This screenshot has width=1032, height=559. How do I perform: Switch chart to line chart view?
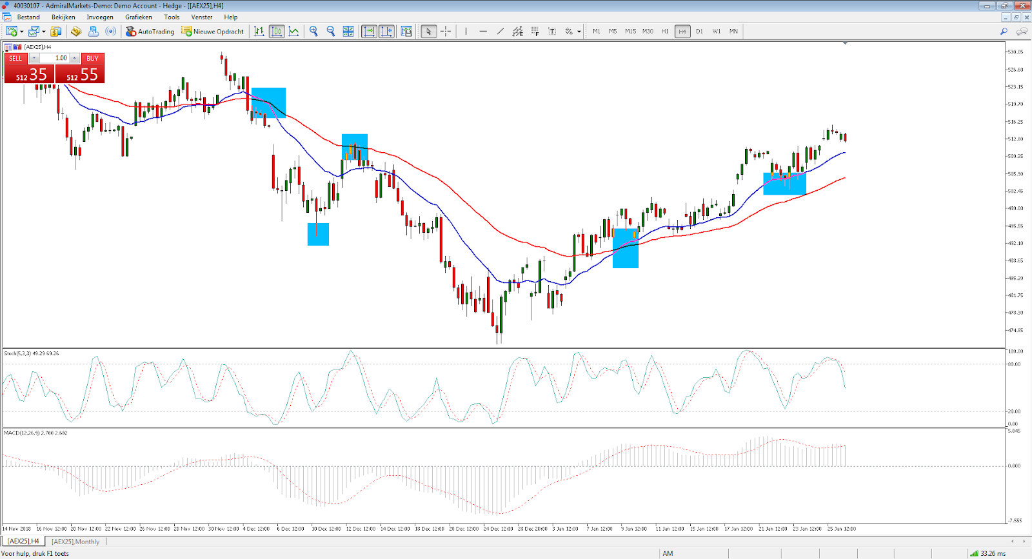click(294, 31)
